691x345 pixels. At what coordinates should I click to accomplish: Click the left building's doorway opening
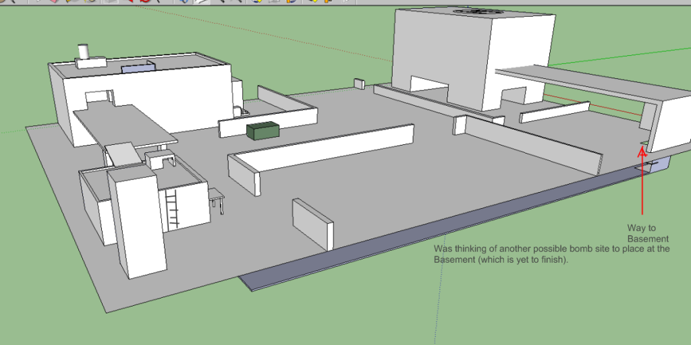coord(96,100)
